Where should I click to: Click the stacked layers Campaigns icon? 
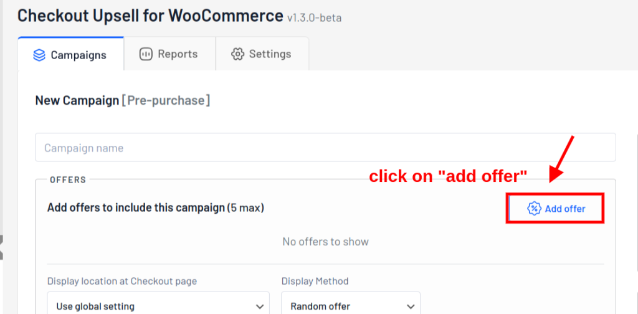pos(39,55)
